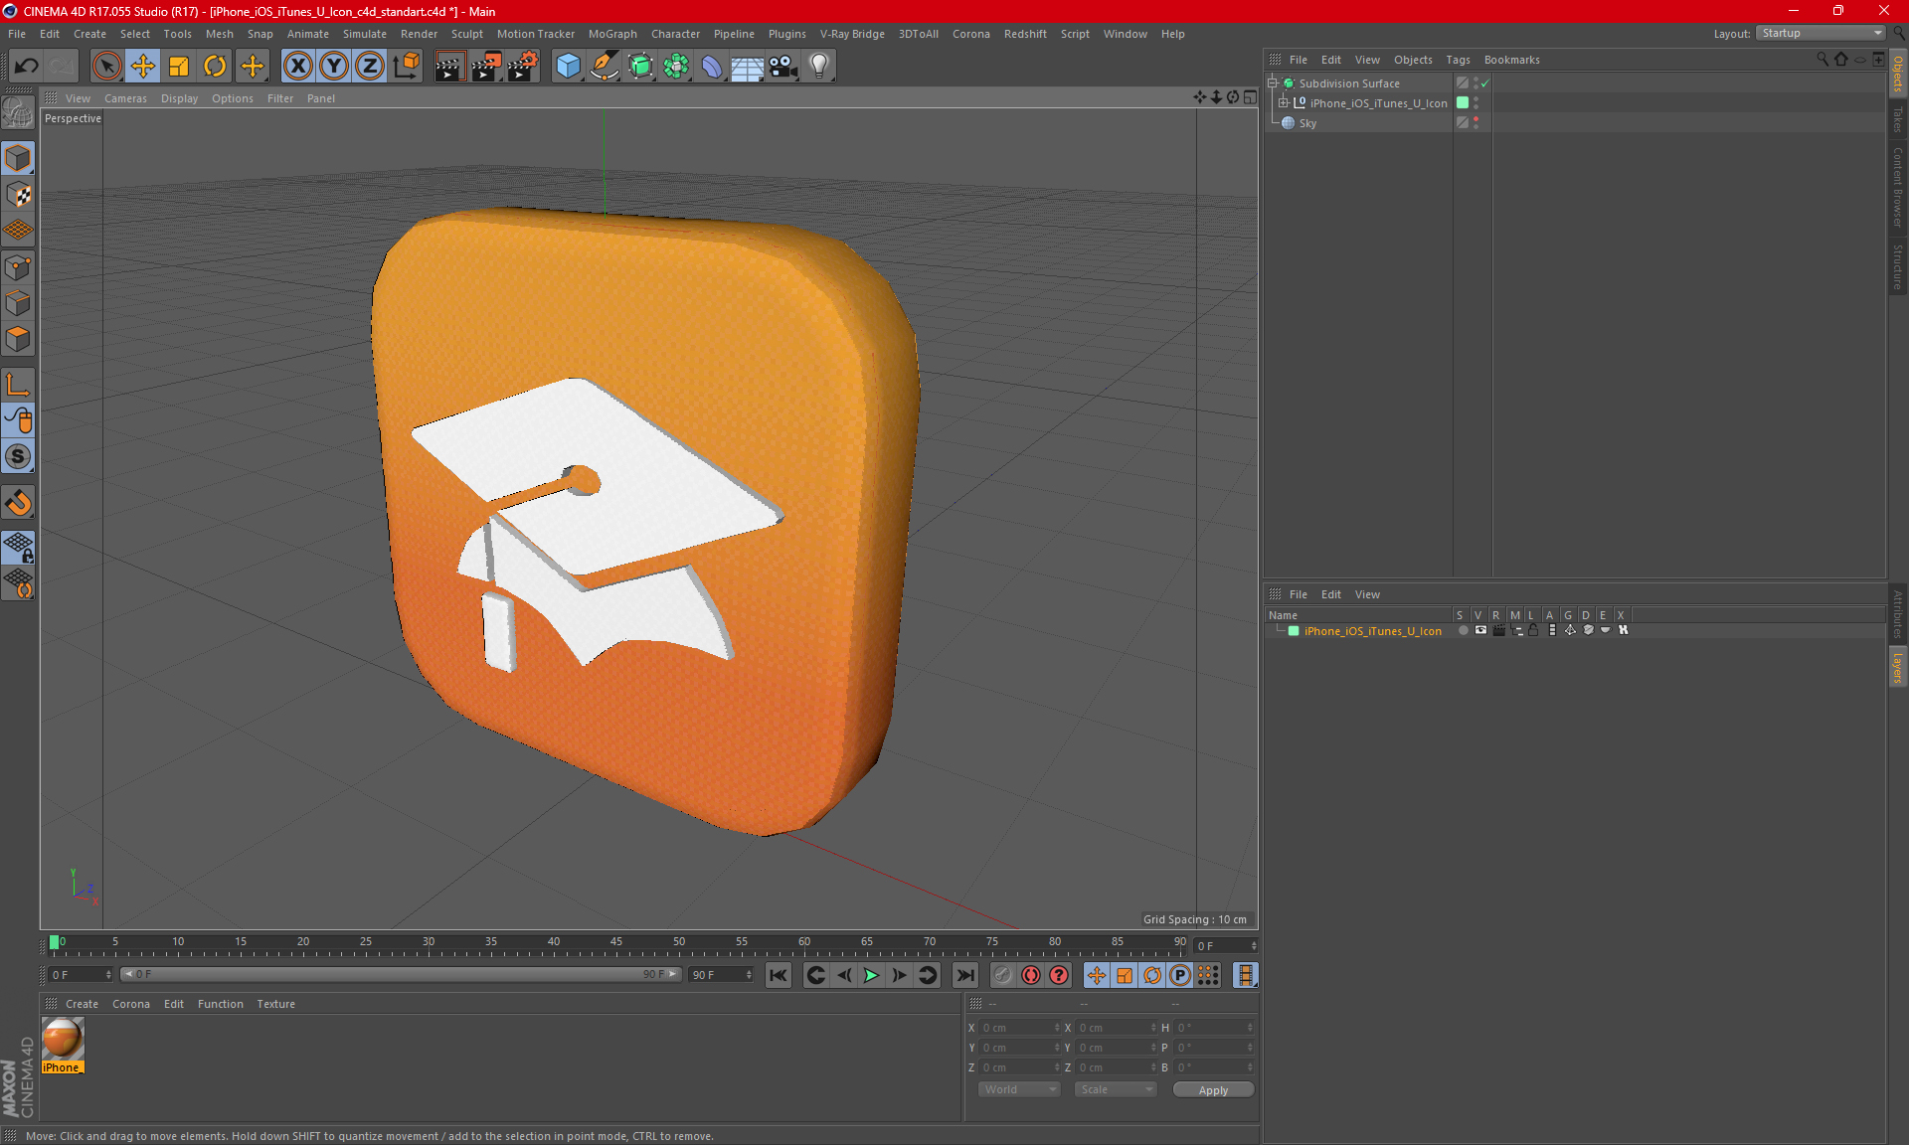The image size is (1909, 1145).
Task: Select the Rotate tool
Action: point(215,67)
